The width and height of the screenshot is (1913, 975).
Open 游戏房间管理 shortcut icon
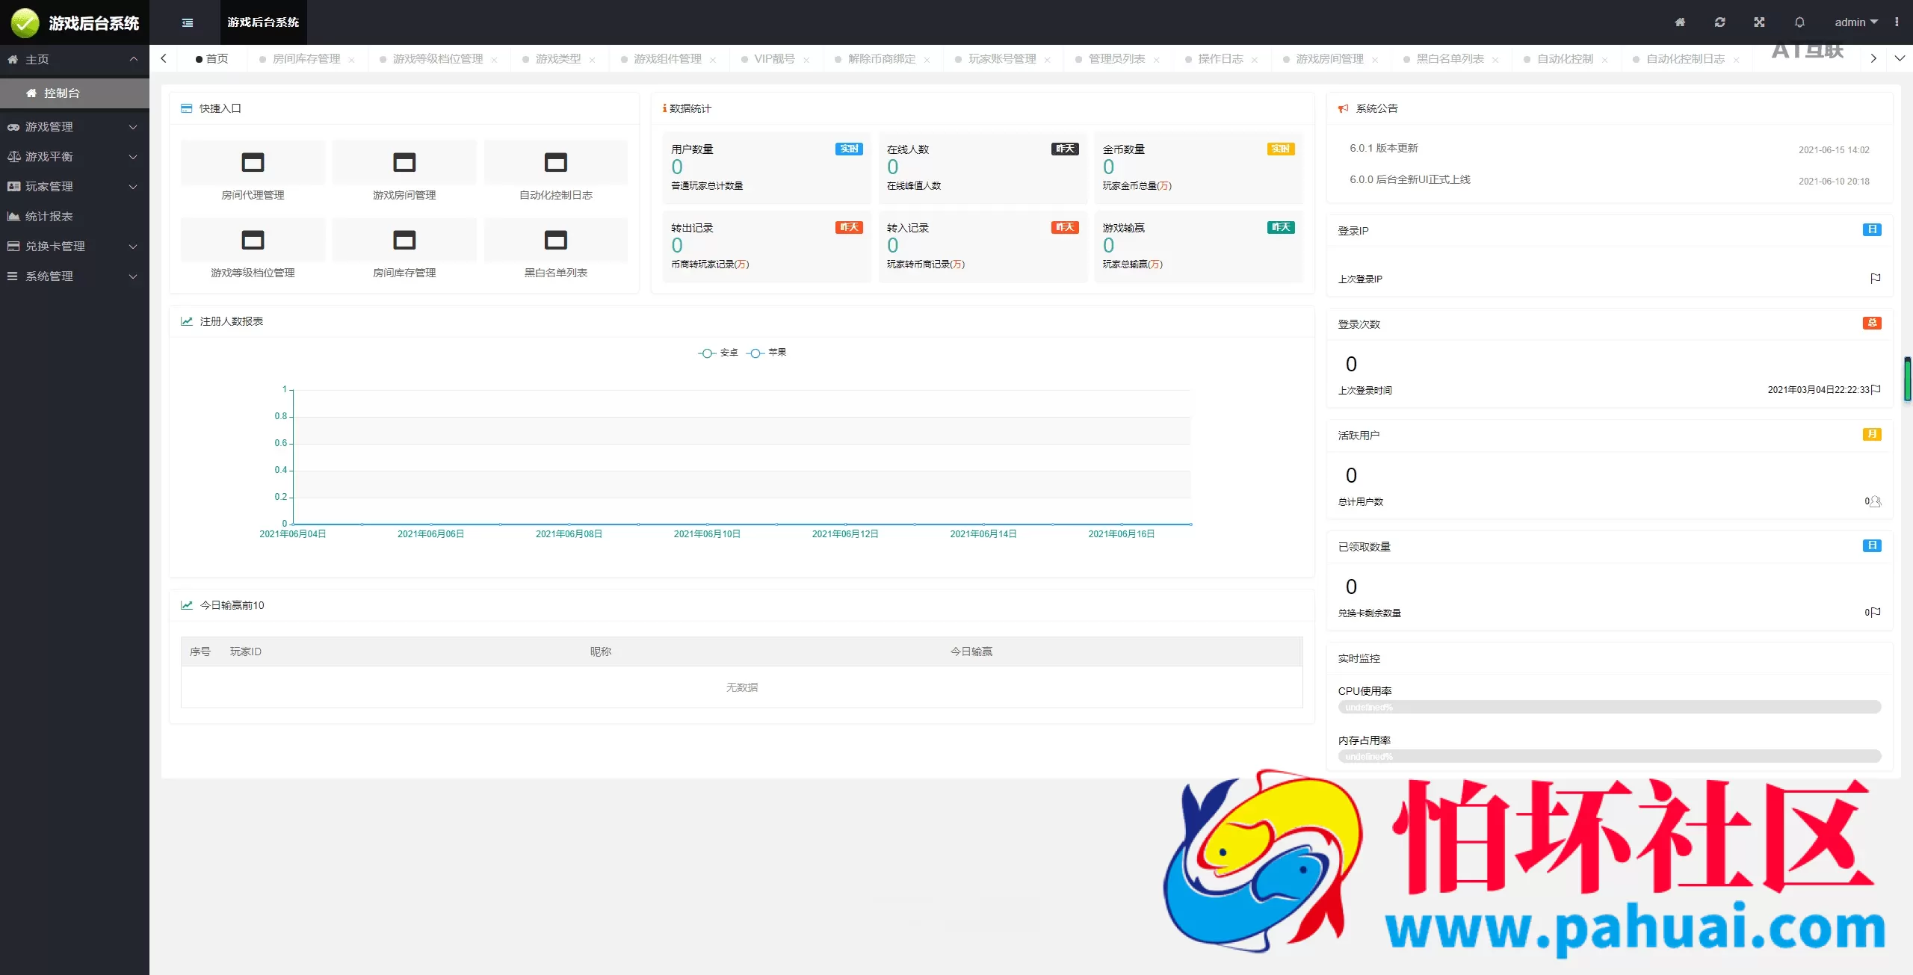pos(404,162)
